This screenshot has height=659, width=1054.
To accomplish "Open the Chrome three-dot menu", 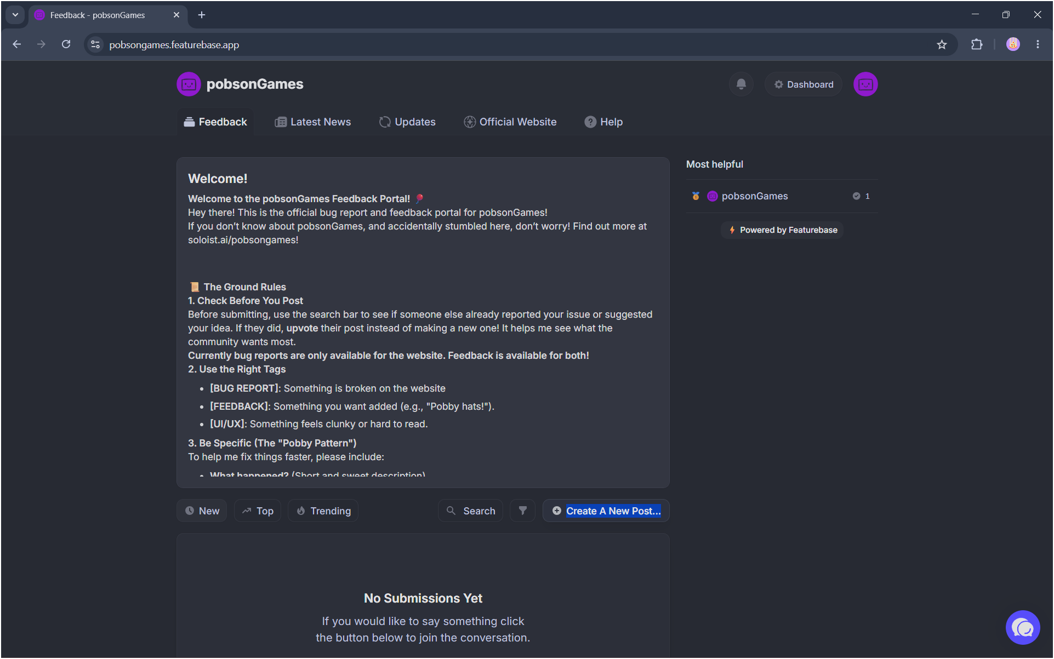I will pyautogui.click(x=1038, y=44).
